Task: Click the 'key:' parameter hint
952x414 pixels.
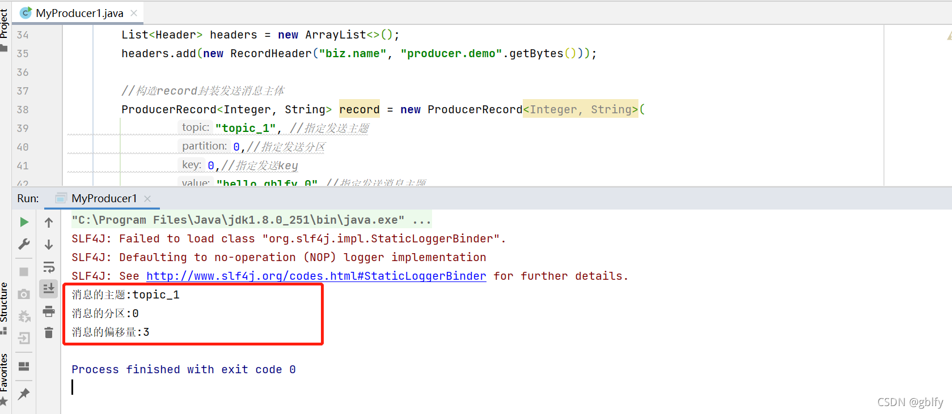Action: tap(192, 165)
